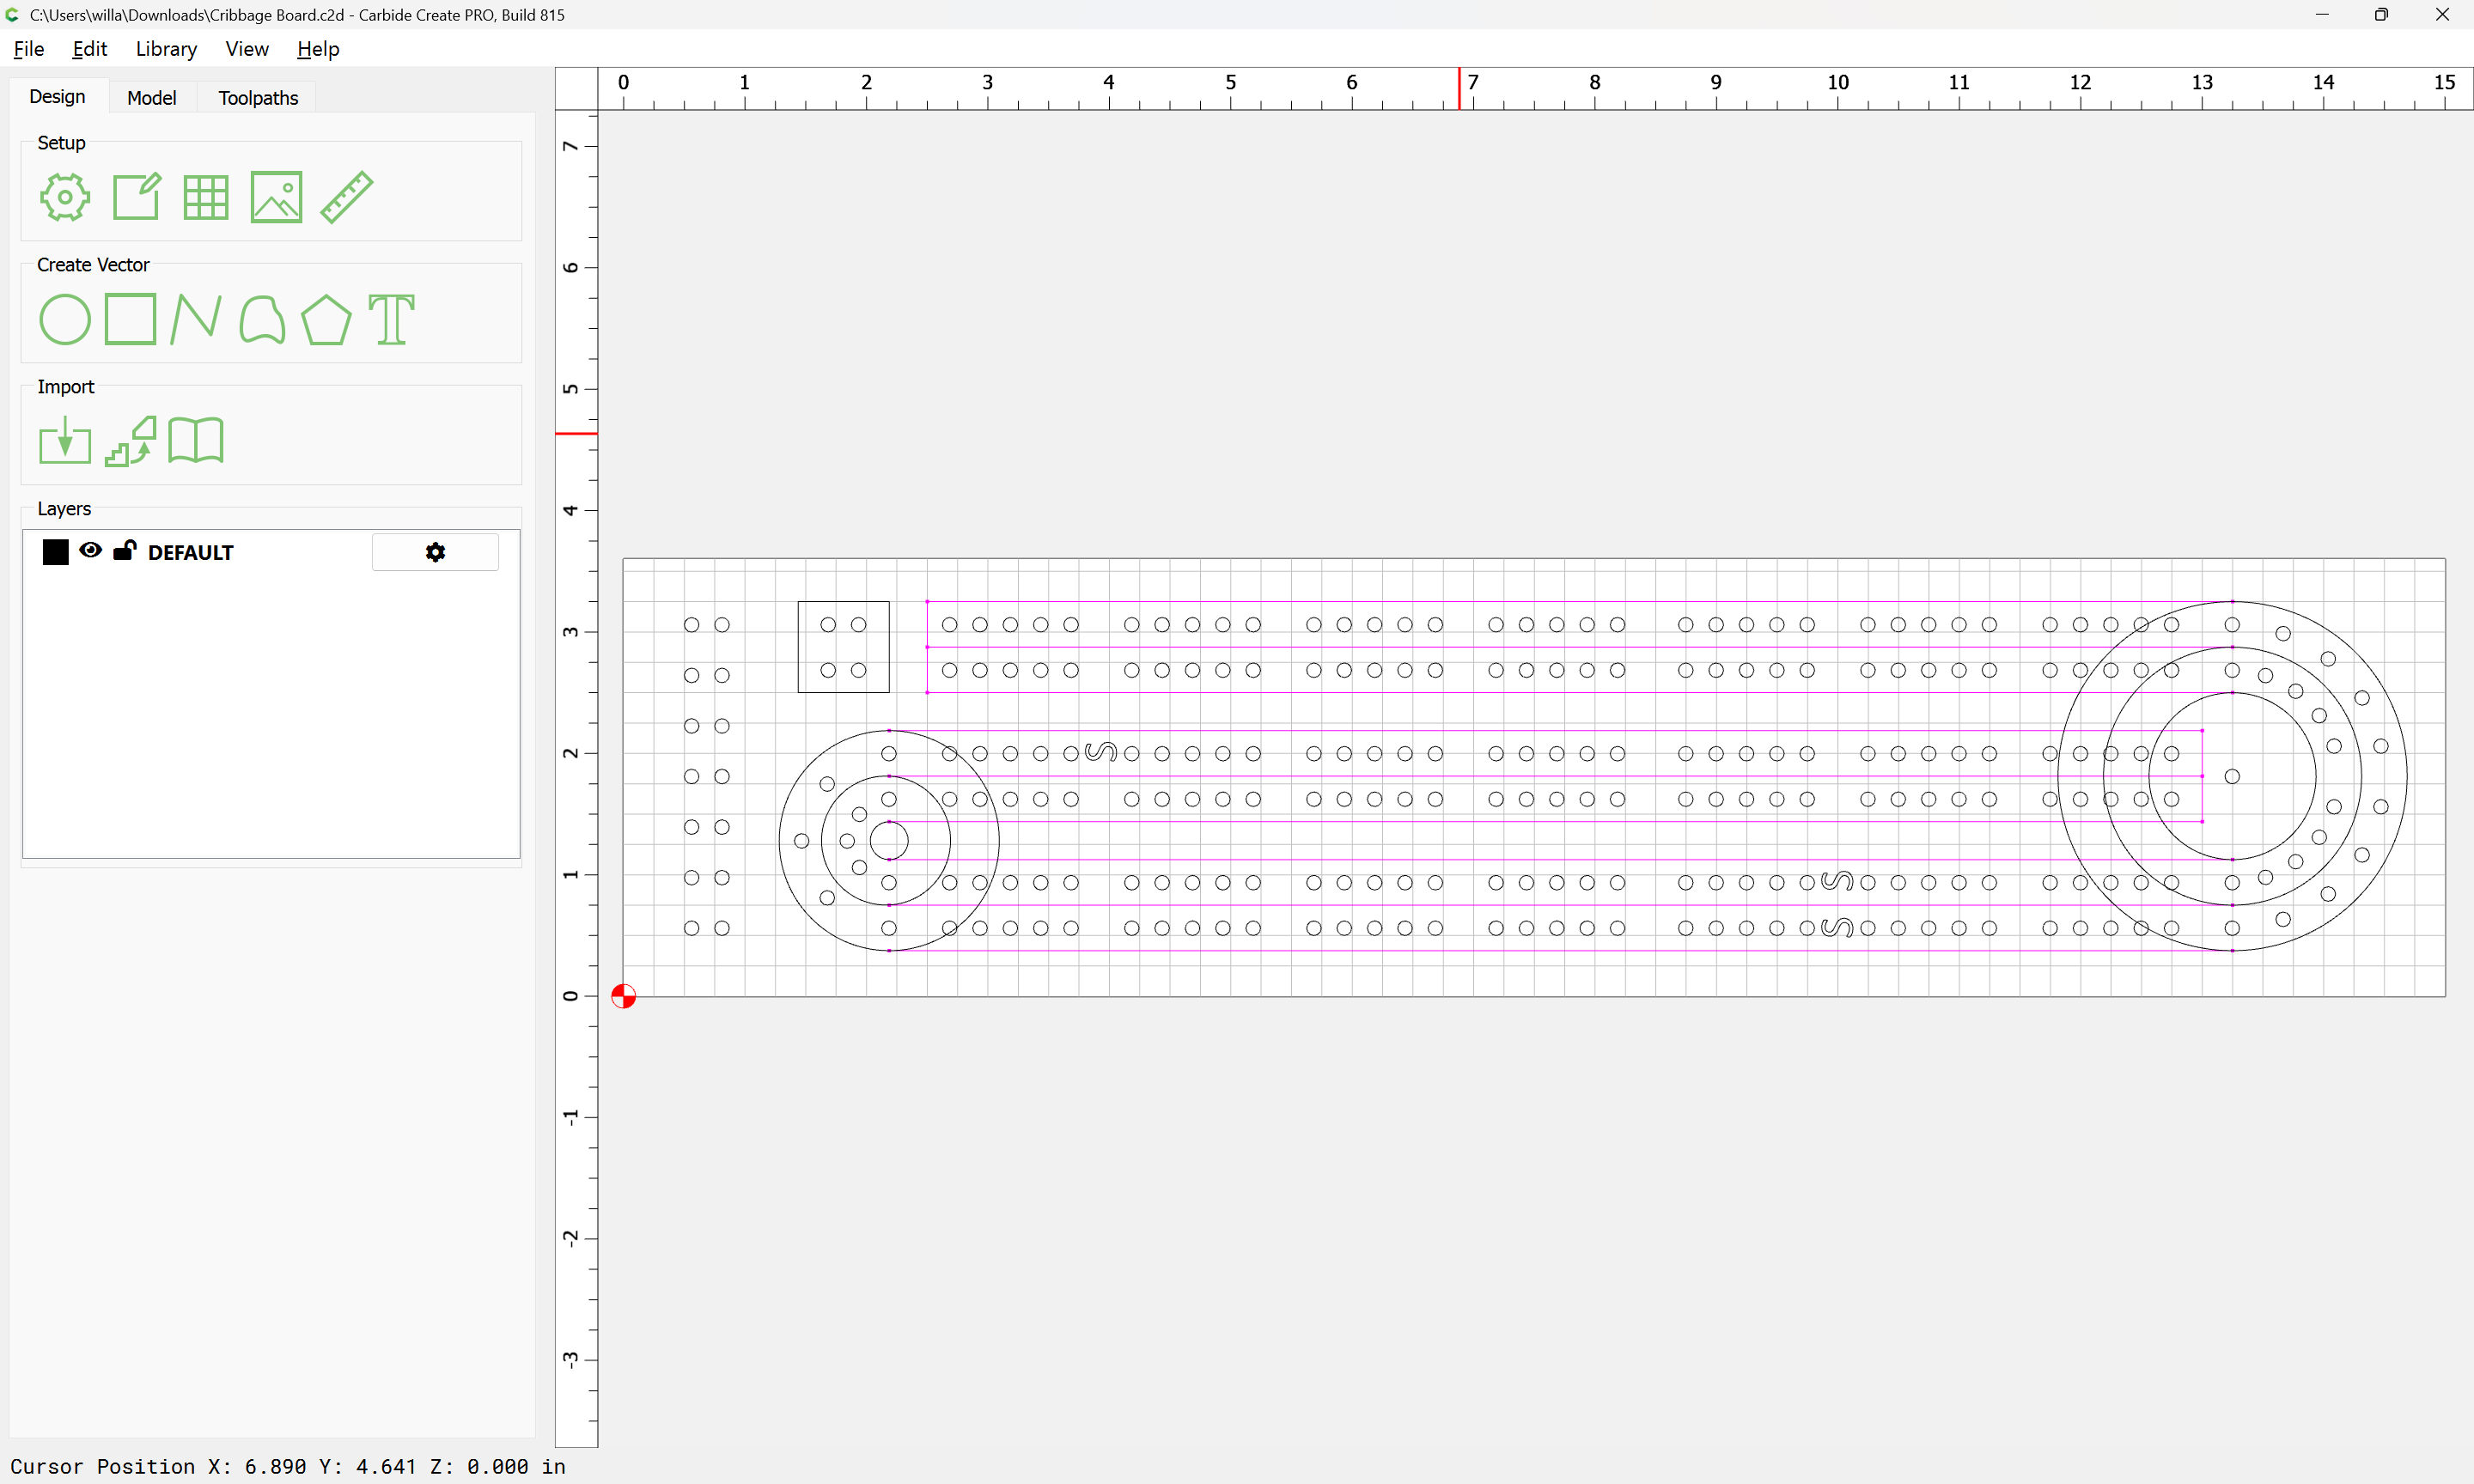Viewport: 2474px width, 1484px height.
Task: Select the Rectangle vector tool
Action: tap(131, 319)
